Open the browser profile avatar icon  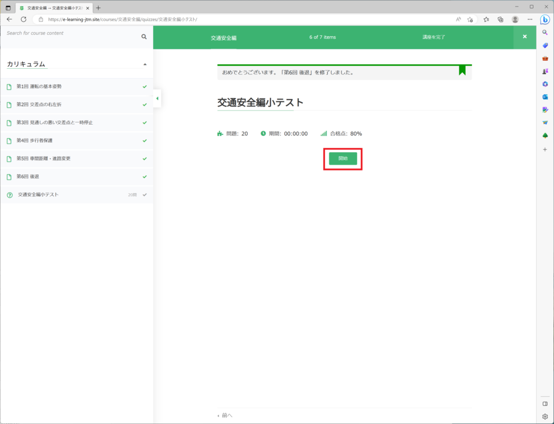click(x=515, y=19)
